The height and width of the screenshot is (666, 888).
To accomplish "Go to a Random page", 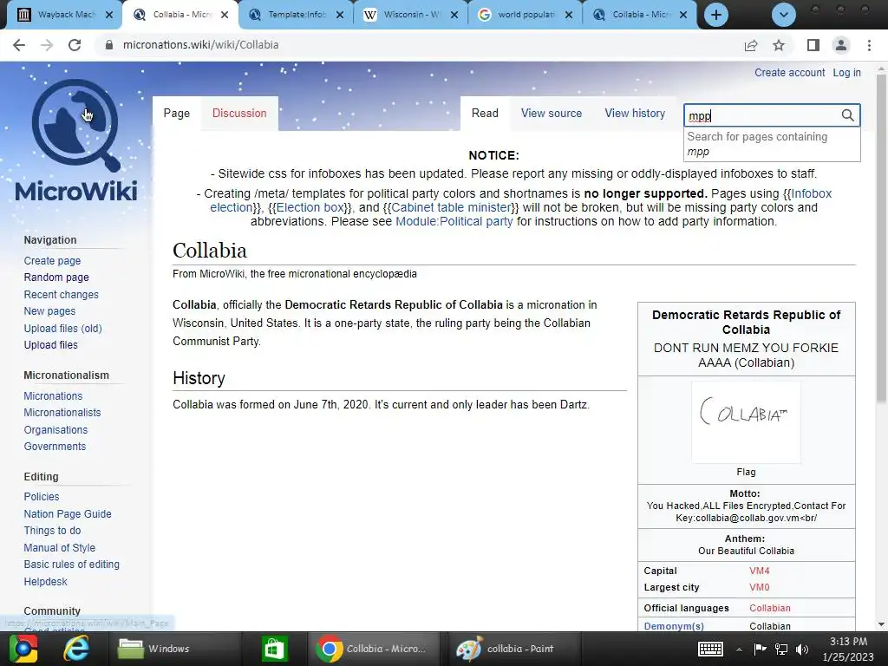I will tap(56, 277).
